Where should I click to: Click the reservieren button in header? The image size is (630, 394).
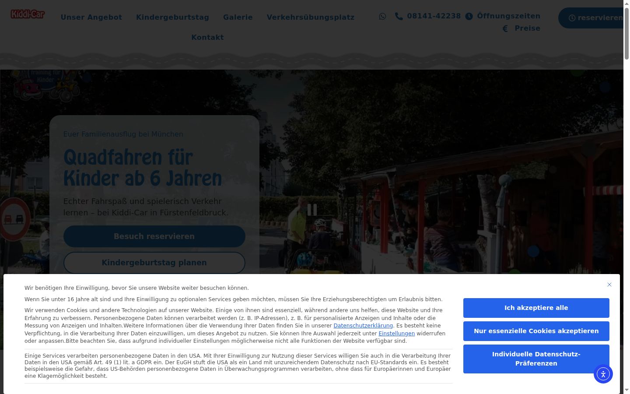tap(591, 18)
